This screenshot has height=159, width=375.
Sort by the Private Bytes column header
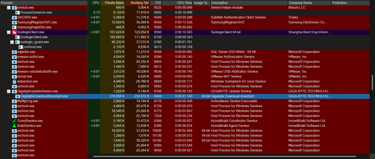click(113, 3)
